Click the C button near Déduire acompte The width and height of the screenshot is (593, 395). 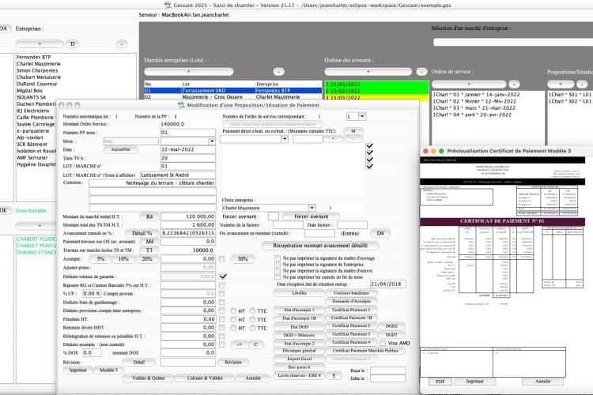255,344
